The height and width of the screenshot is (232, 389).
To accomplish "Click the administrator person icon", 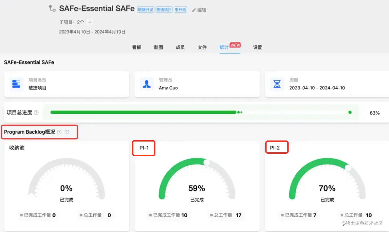I will (x=147, y=84).
